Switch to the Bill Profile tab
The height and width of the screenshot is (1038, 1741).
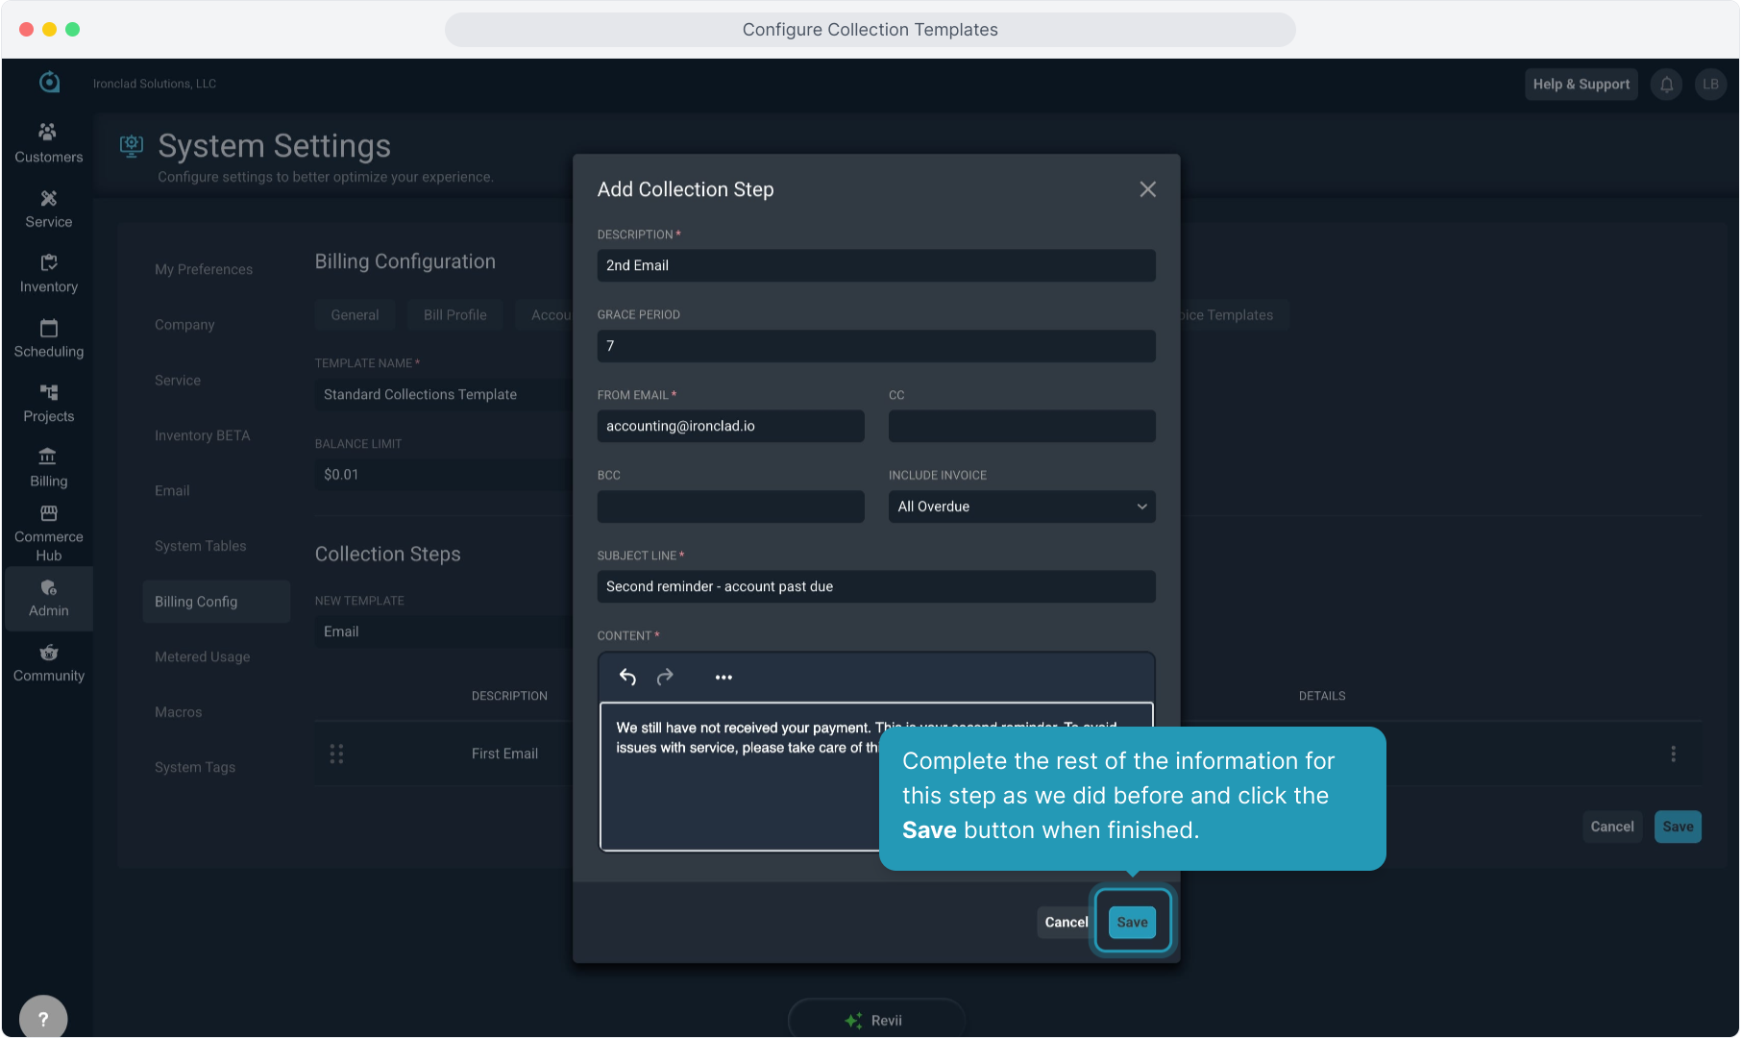pyautogui.click(x=454, y=315)
